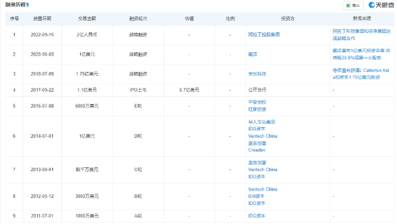Open the 华人文化集团 investor link

pos(261,122)
